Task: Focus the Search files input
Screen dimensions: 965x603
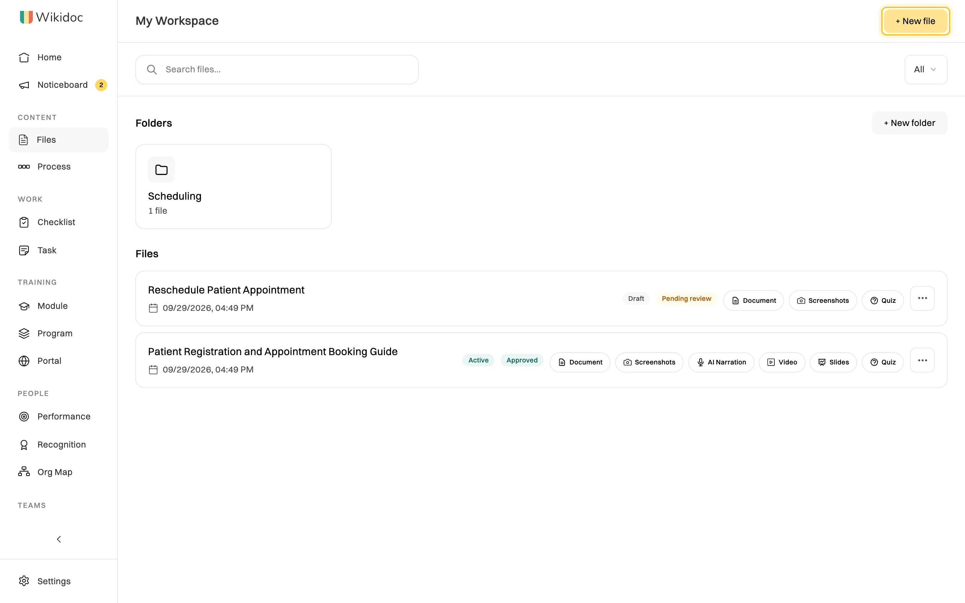Action: coord(277,70)
